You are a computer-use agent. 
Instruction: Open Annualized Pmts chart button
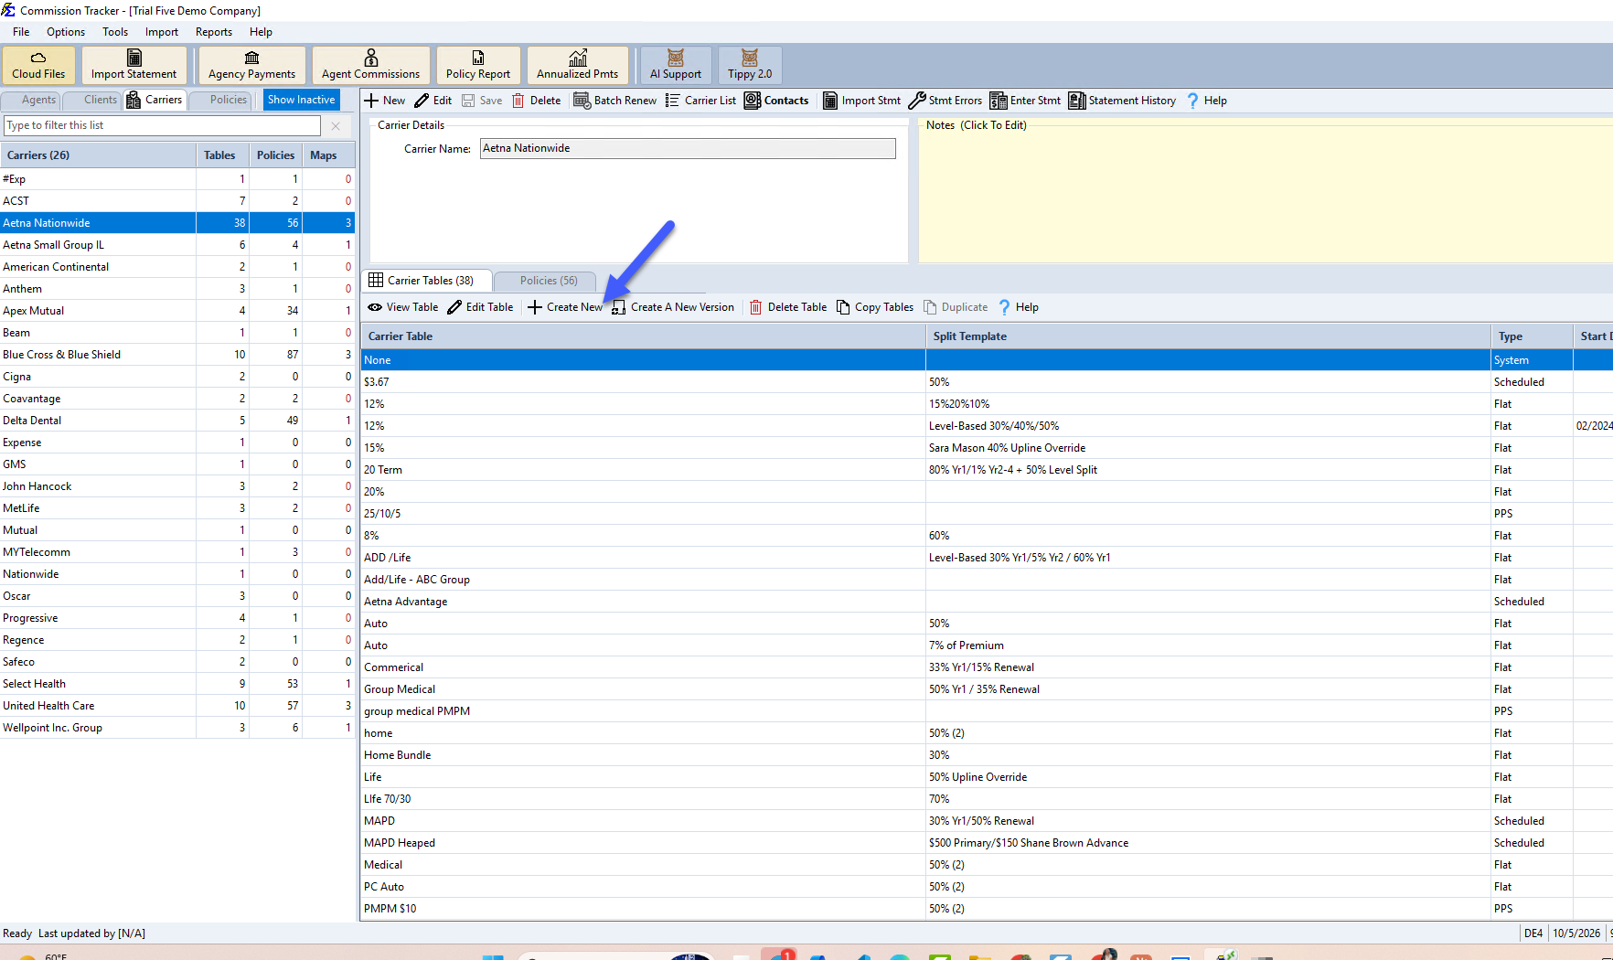pyautogui.click(x=577, y=65)
